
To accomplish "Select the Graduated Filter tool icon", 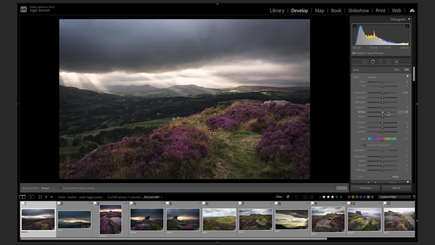I will point(380,62).
